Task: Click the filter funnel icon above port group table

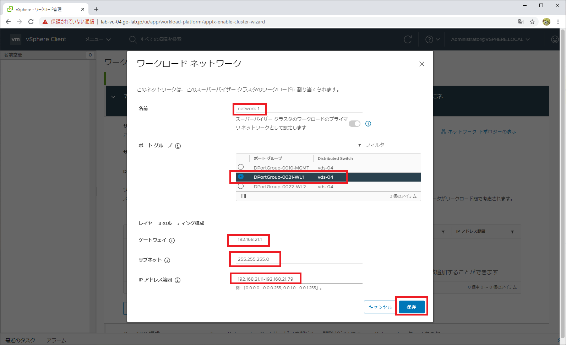Action: click(x=360, y=145)
